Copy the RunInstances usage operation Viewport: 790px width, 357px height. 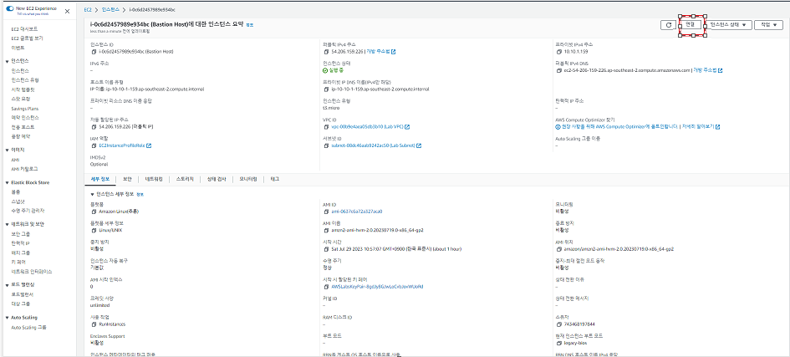94,324
